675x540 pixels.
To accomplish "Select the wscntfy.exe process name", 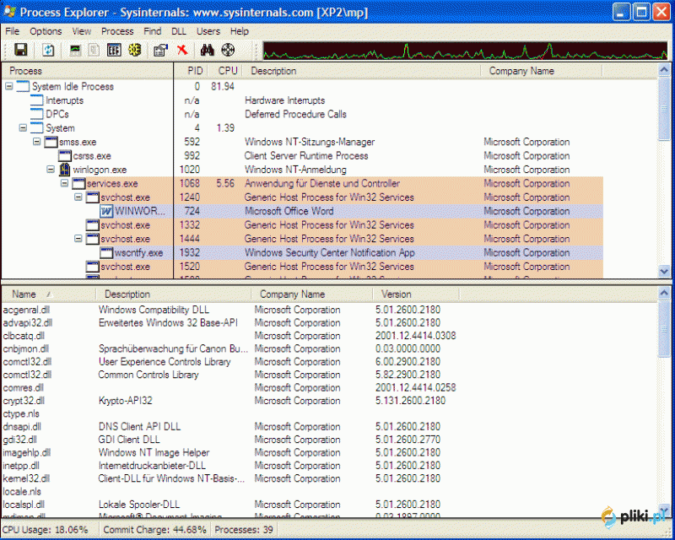I will (x=138, y=253).
